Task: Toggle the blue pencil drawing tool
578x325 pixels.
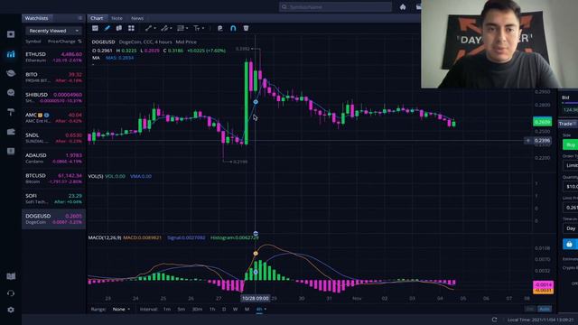Action: pyautogui.click(x=107, y=28)
